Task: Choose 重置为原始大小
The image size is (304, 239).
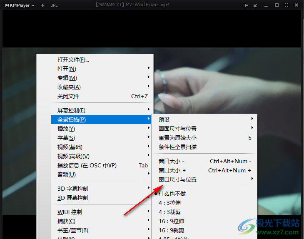Action: [x=204, y=138]
